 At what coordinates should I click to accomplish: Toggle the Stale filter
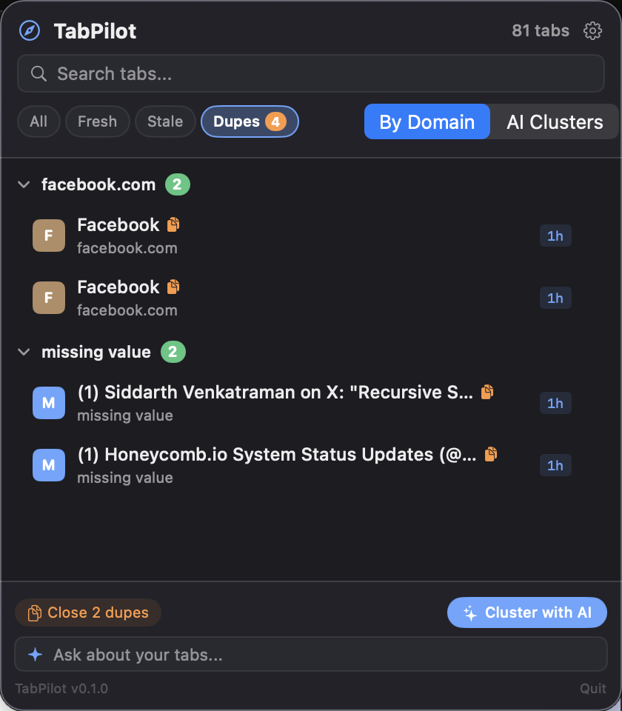pos(165,121)
